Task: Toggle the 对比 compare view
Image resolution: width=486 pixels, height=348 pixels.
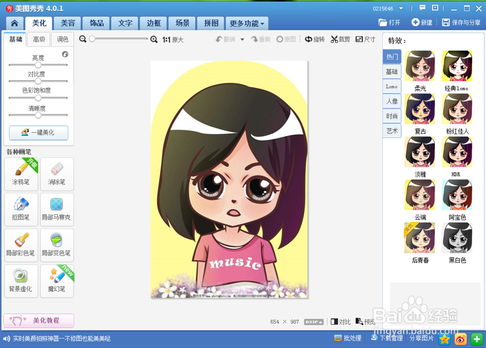Action: (x=341, y=322)
